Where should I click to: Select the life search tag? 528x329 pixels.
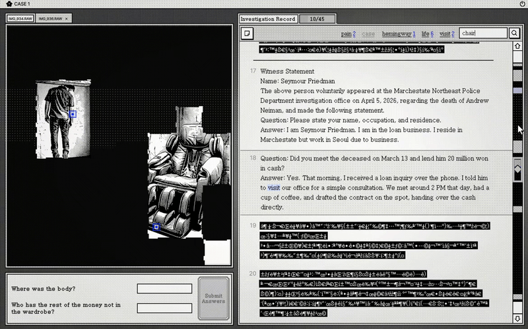[x=427, y=34]
